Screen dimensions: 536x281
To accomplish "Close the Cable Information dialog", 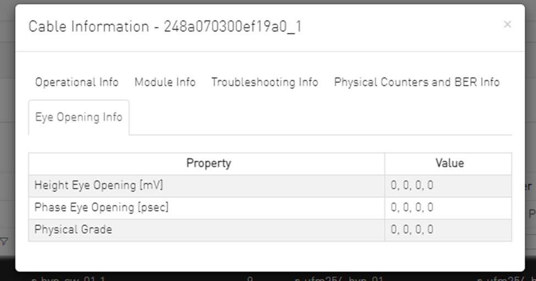I will 507,24.
